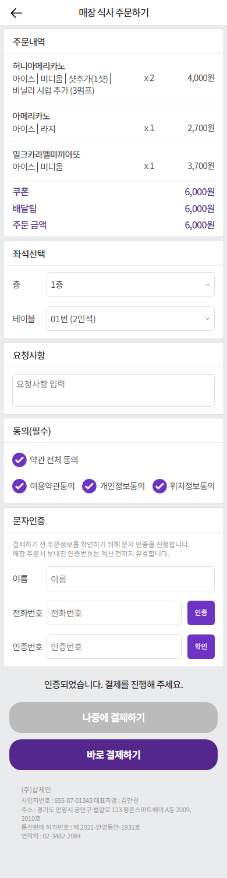Go back using the arrow icon

[17, 13]
